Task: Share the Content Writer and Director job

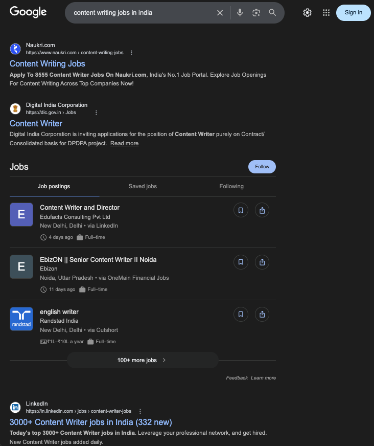Action: (262, 210)
